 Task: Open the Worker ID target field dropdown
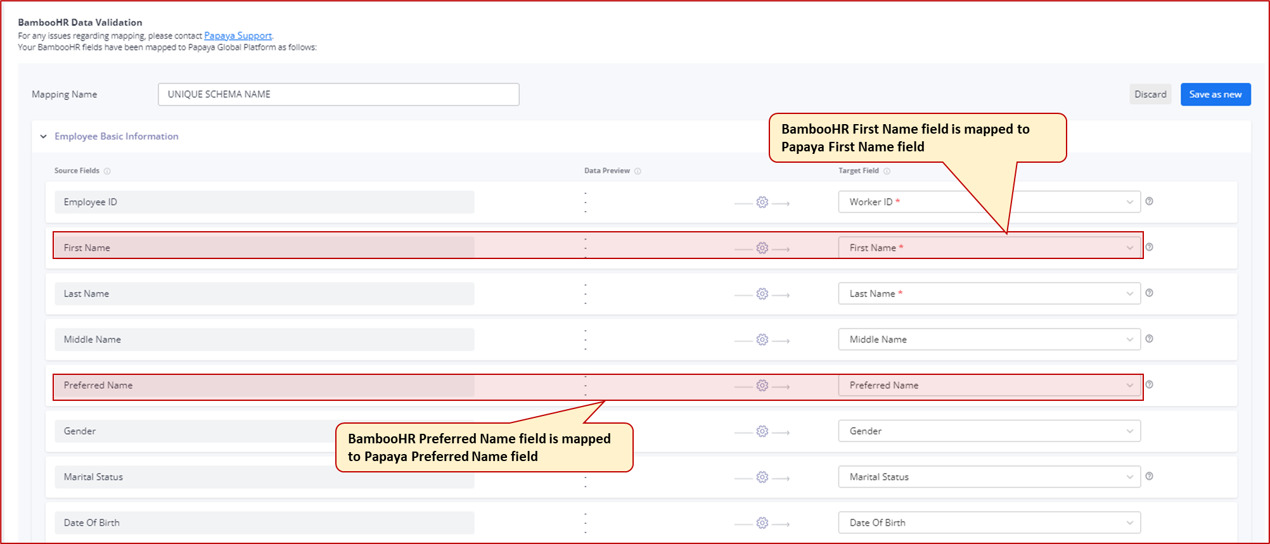coord(989,202)
